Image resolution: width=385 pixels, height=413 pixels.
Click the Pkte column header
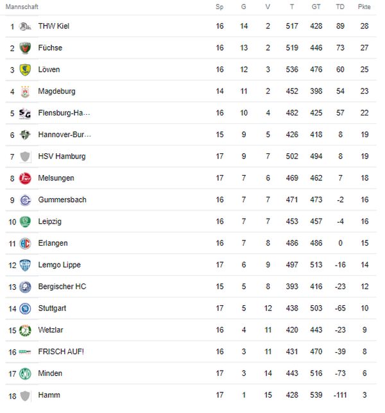(364, 7)
